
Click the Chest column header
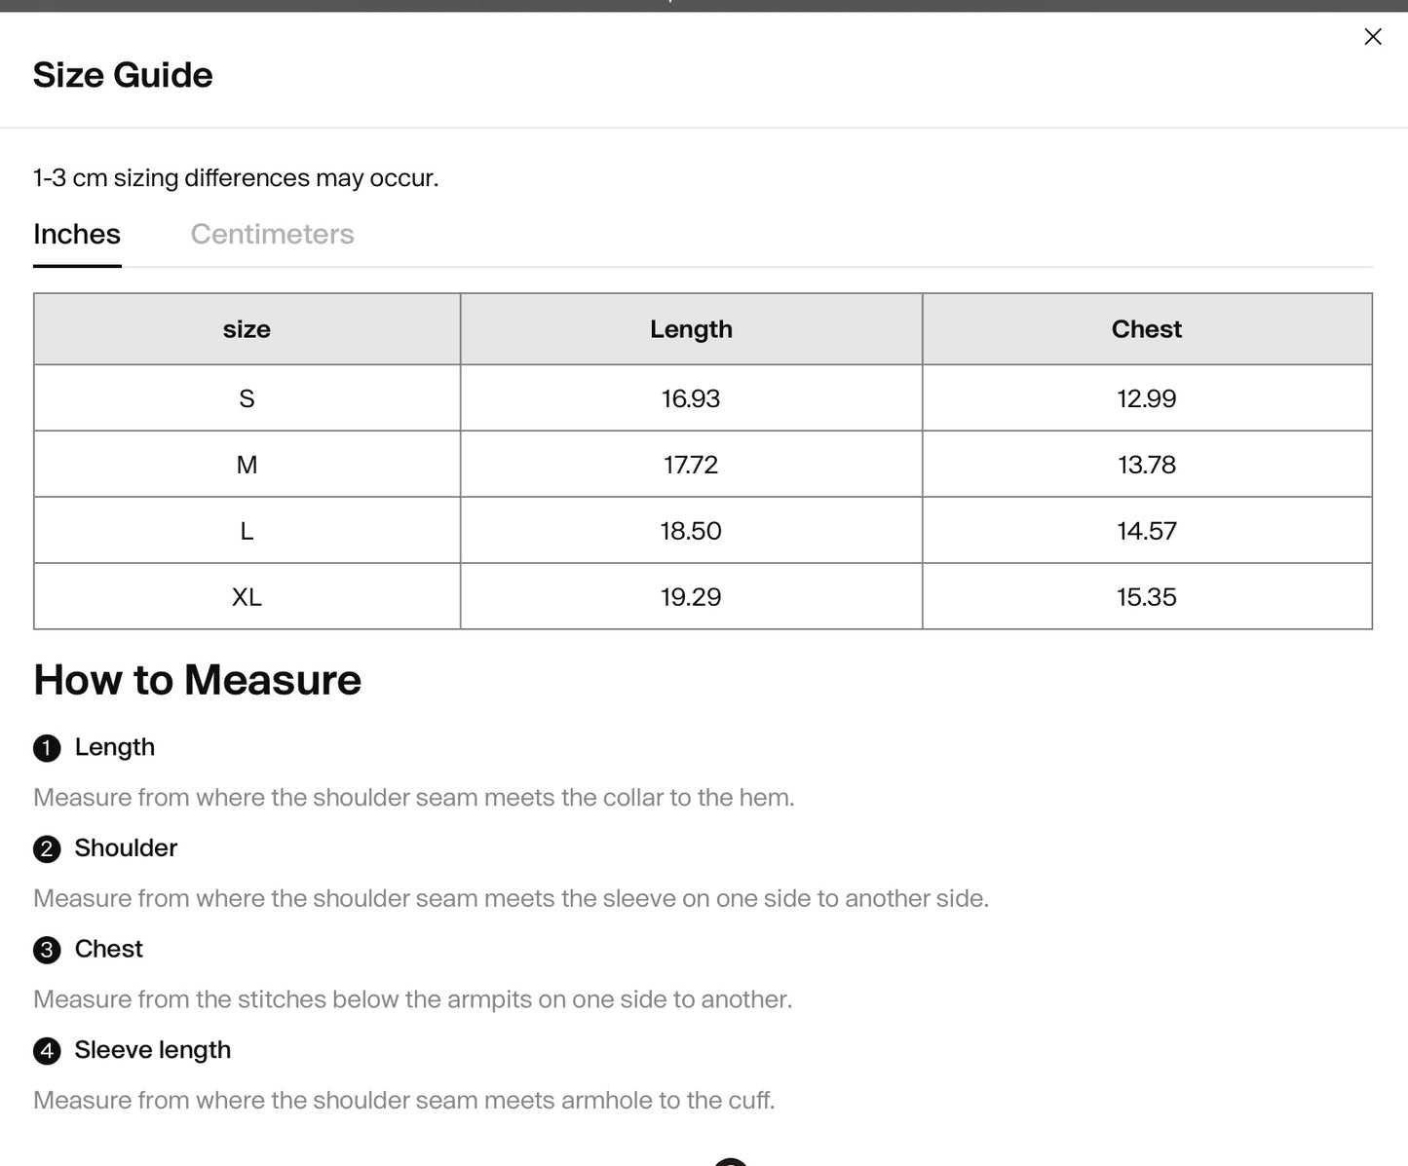tap(1147, 329)
